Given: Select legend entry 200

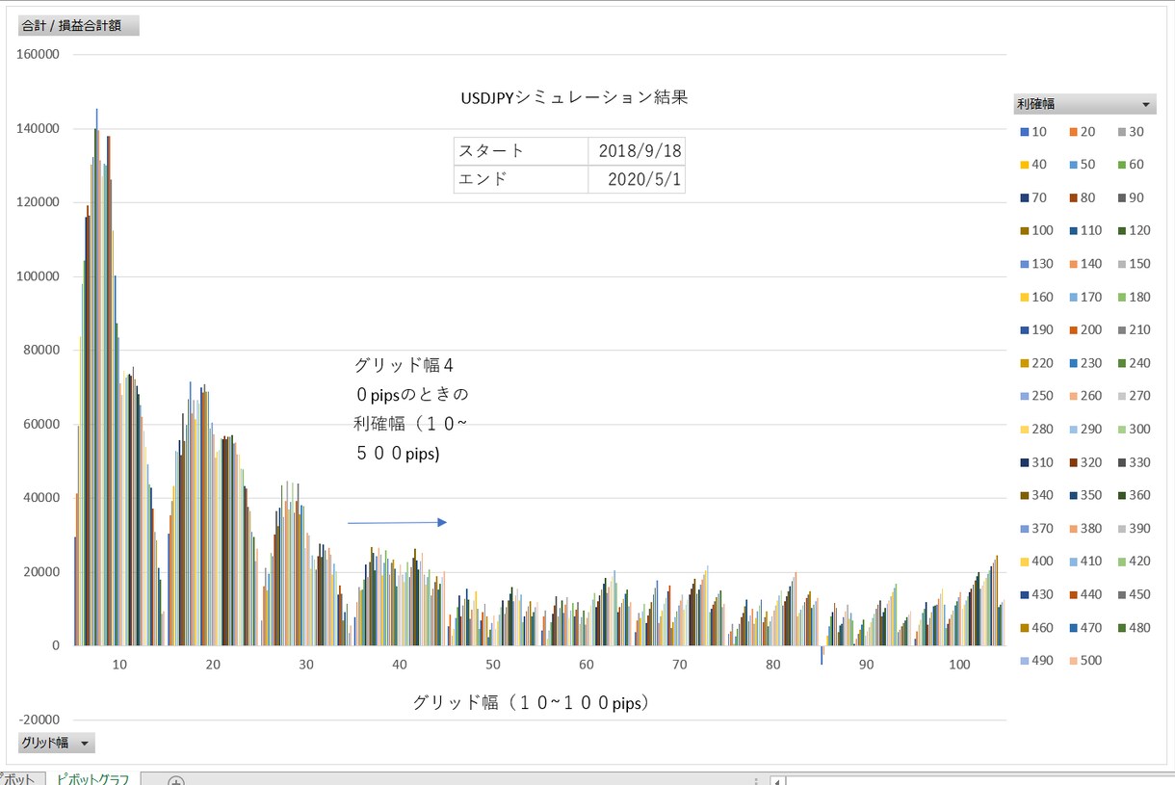Looking at the screenshot, I should (1085, 330).
